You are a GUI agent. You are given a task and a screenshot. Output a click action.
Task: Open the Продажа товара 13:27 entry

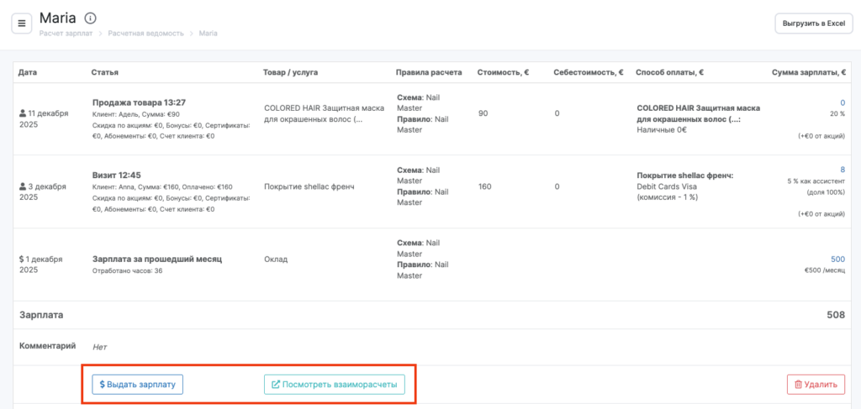[138, 102]
